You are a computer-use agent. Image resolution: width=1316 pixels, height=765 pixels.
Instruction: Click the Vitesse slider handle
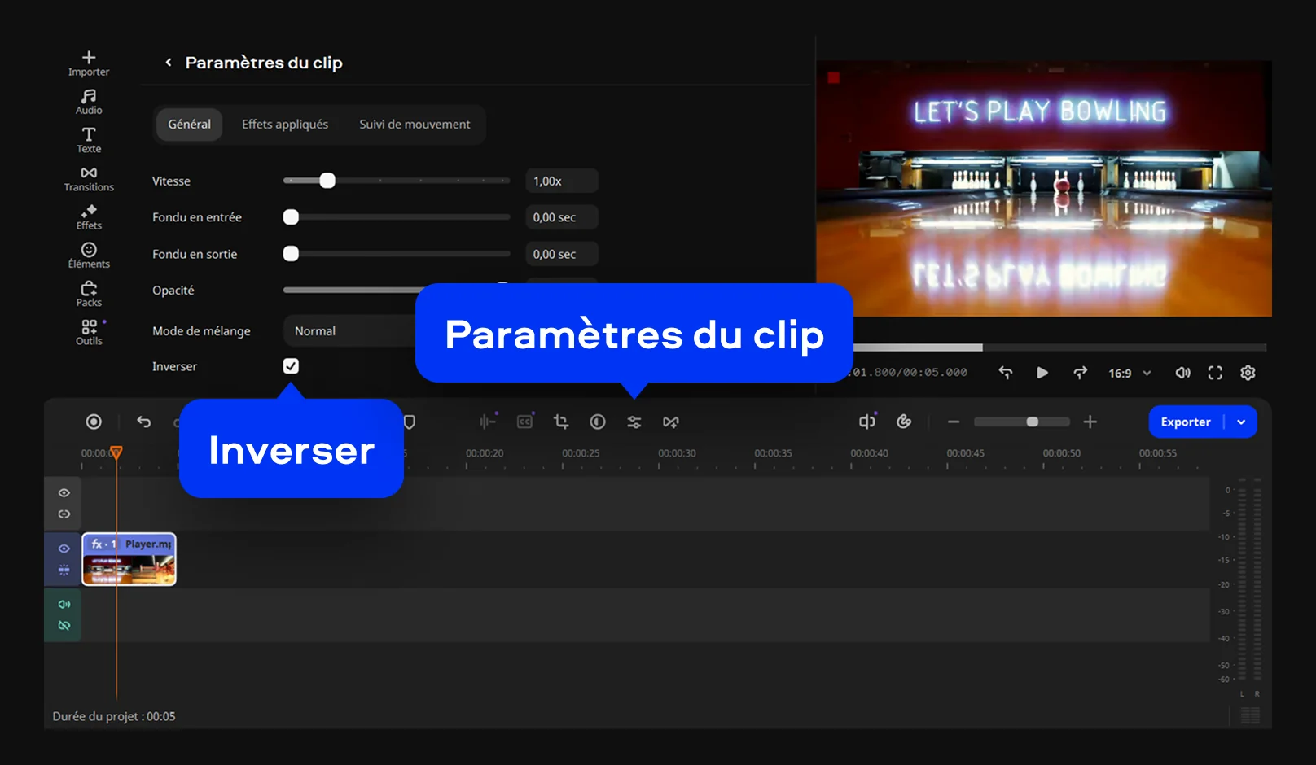pos(327,181)
